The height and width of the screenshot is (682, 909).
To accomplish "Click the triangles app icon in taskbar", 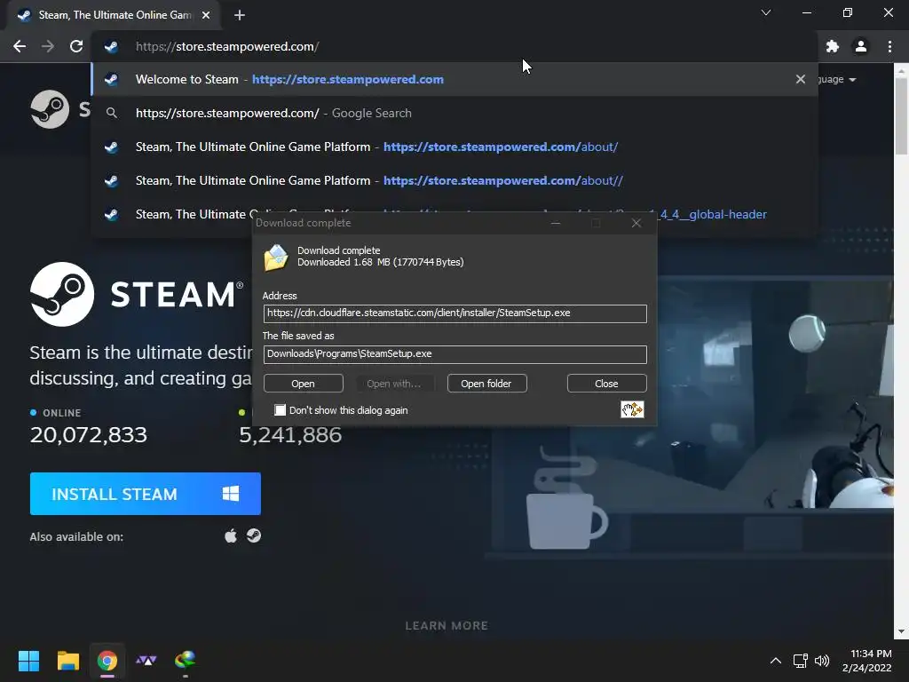I will point(146,661).
